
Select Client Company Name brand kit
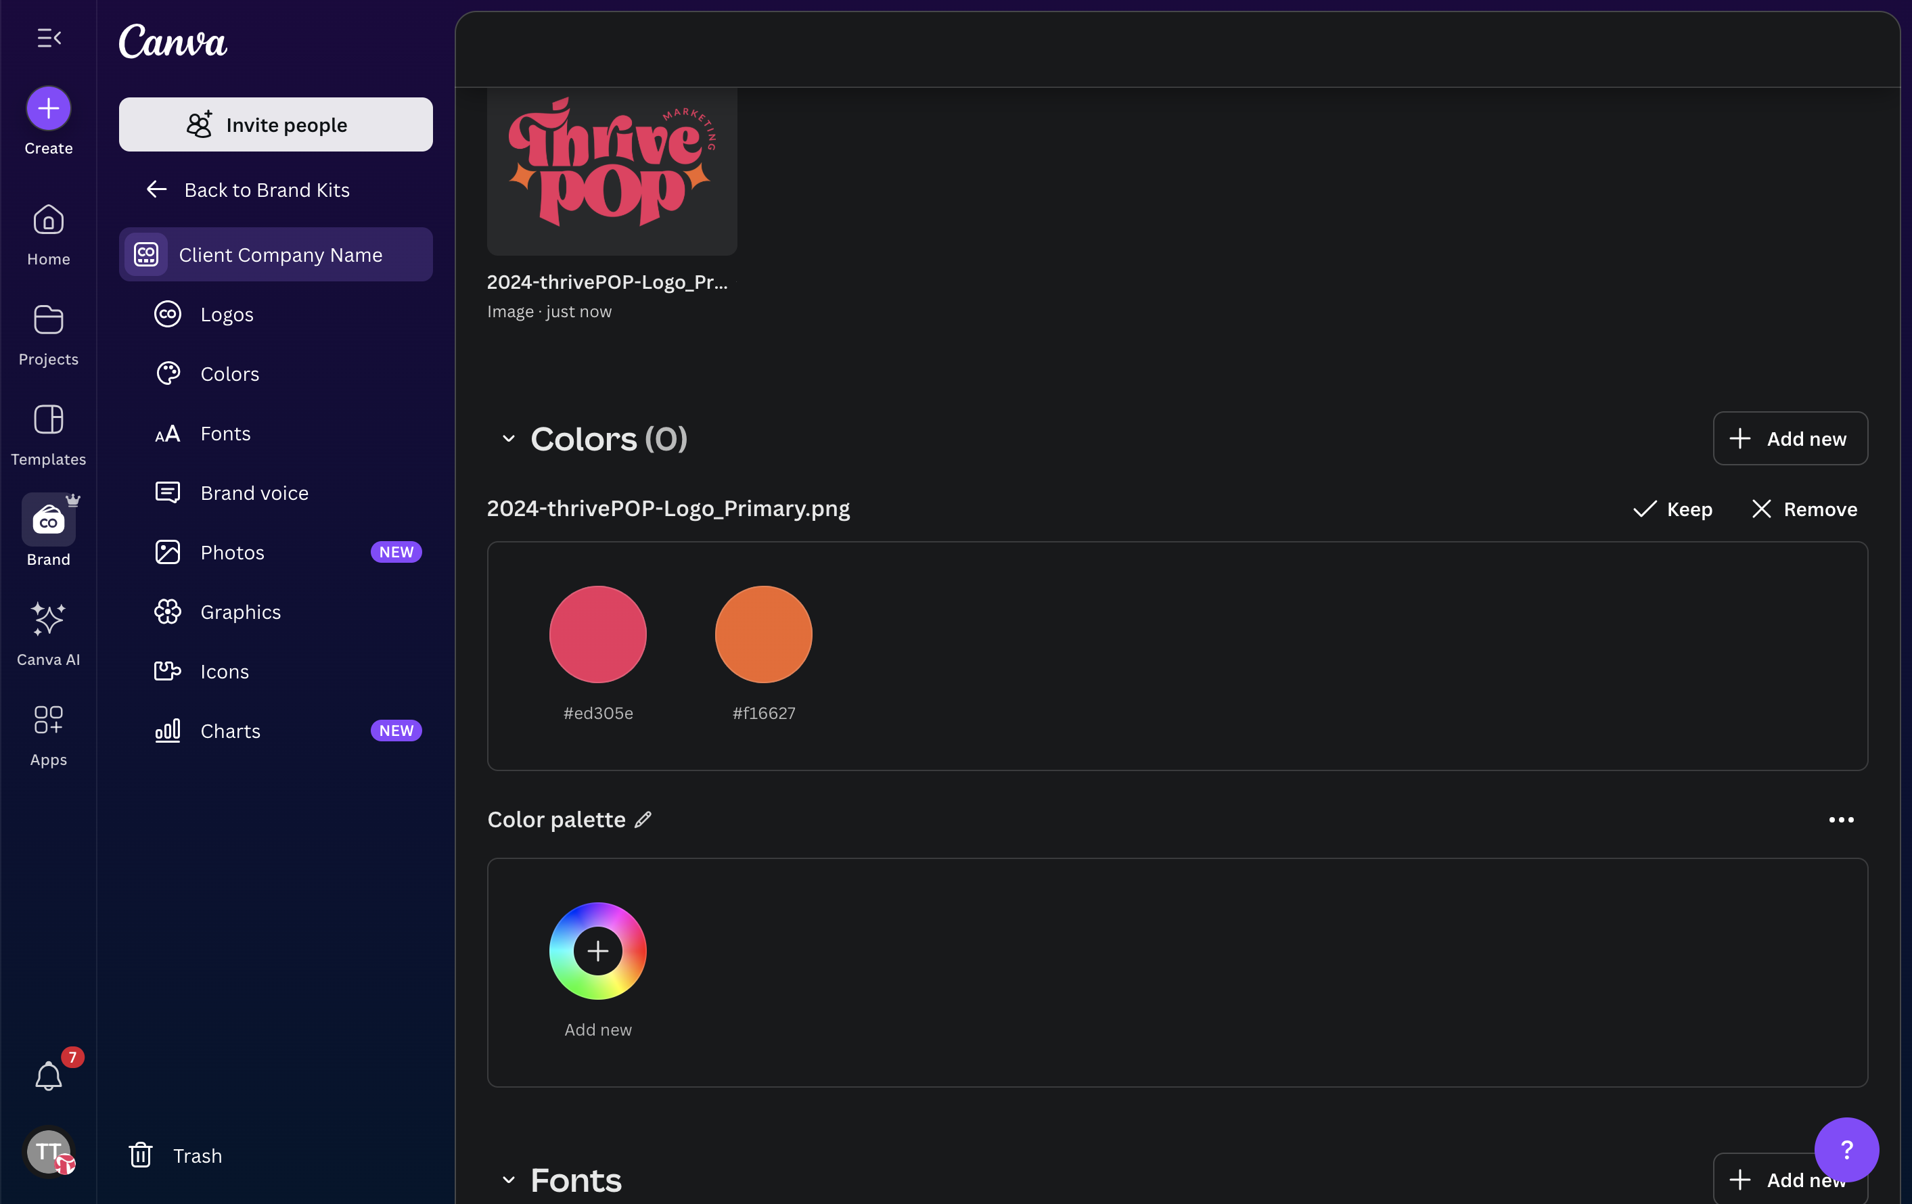click(275, 255)
